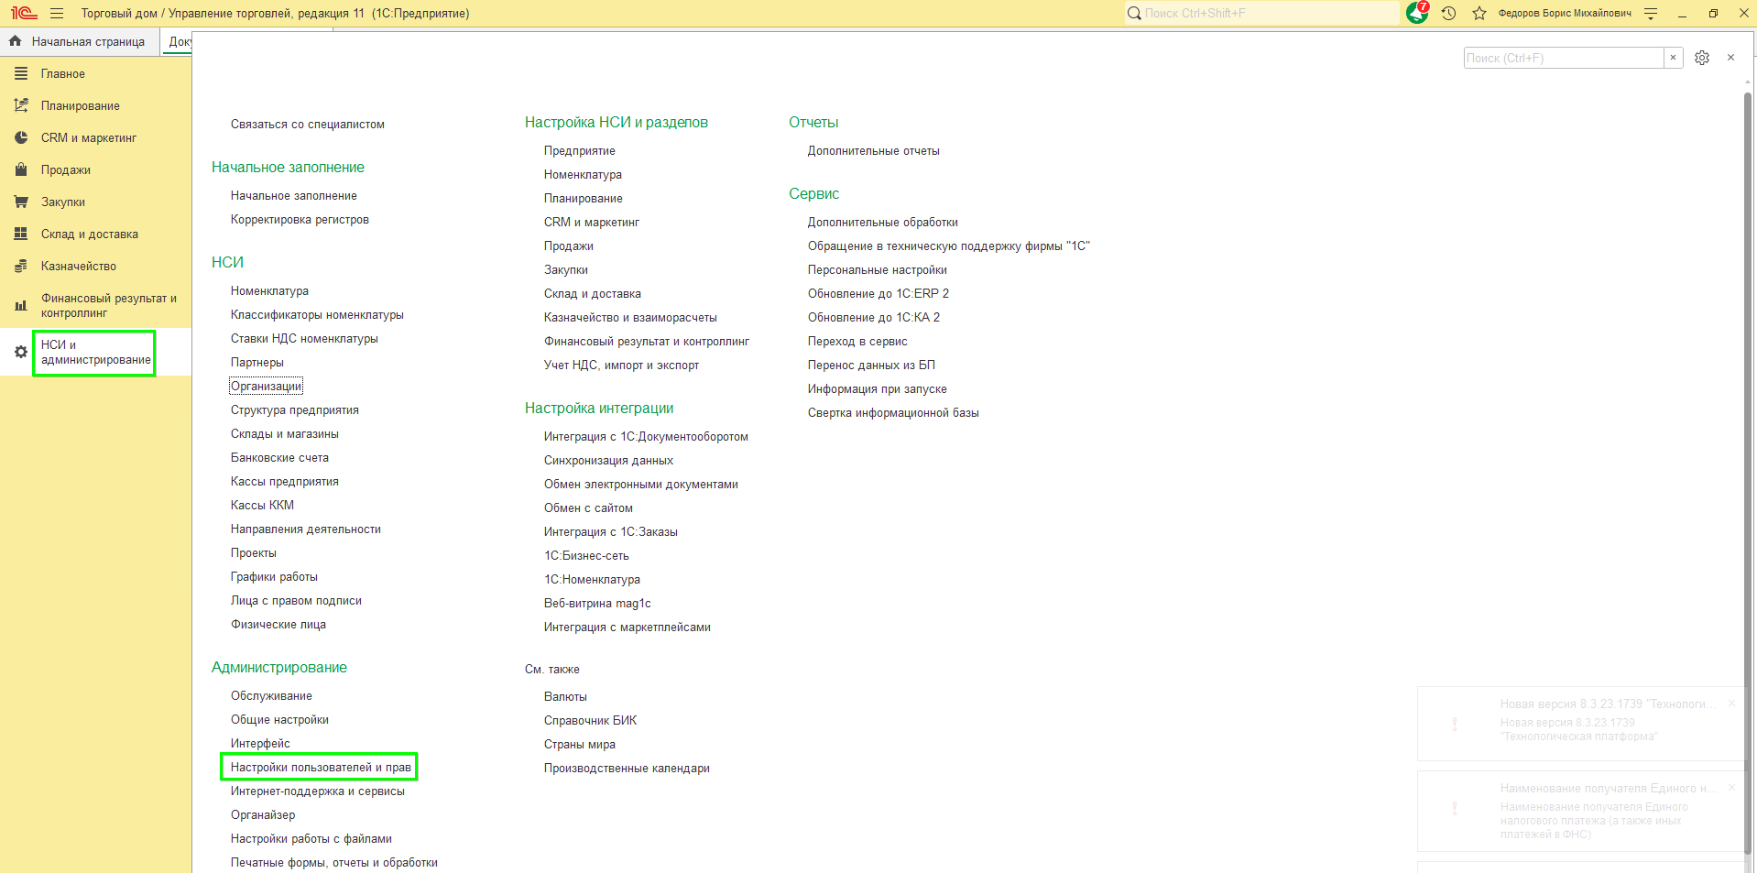
Task: Open Графики работы
Action: (274, 577)
